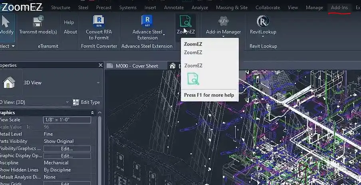Open Transmit model(s) tool
This screenshot has width=361, height=185.
[x=38, y=25]
